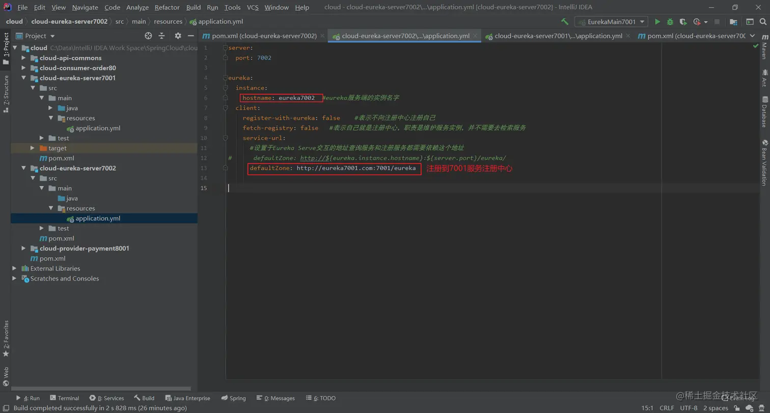770x413 pixels.
Task: Open Search Everywhere magnifier icon
Action: (x=763, y=22)
